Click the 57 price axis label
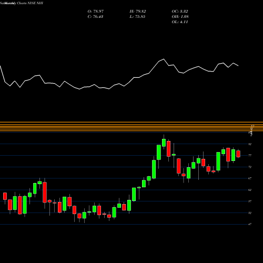Image resolution: width=263 pixels, height=263 pixels. (250, 201)
